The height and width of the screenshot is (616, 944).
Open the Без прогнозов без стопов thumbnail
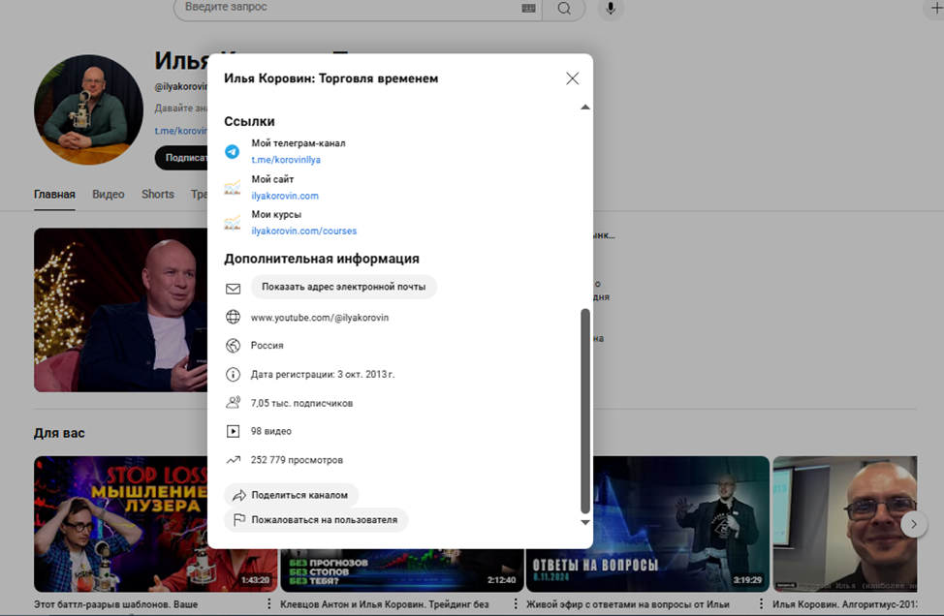[x=401, y=570]
